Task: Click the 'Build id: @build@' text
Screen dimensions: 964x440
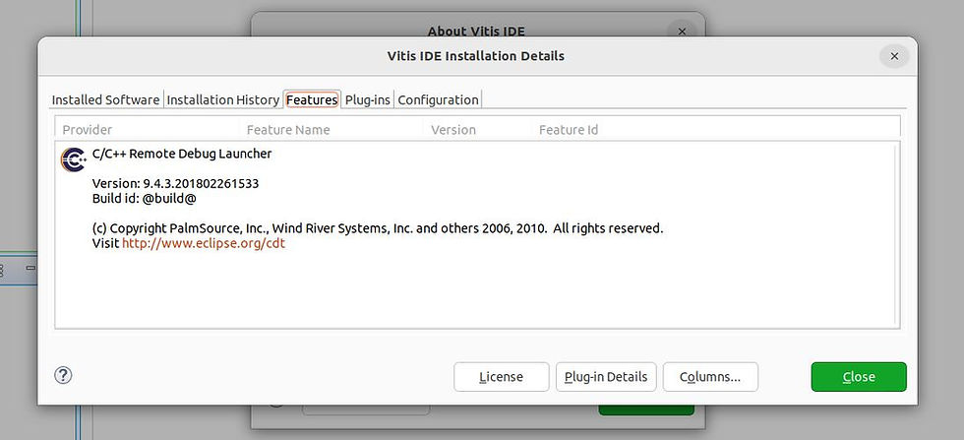Action: 144,198
